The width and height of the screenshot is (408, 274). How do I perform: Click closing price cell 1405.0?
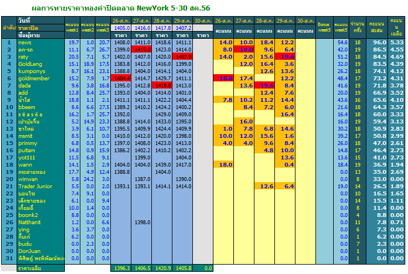point(121,28)
